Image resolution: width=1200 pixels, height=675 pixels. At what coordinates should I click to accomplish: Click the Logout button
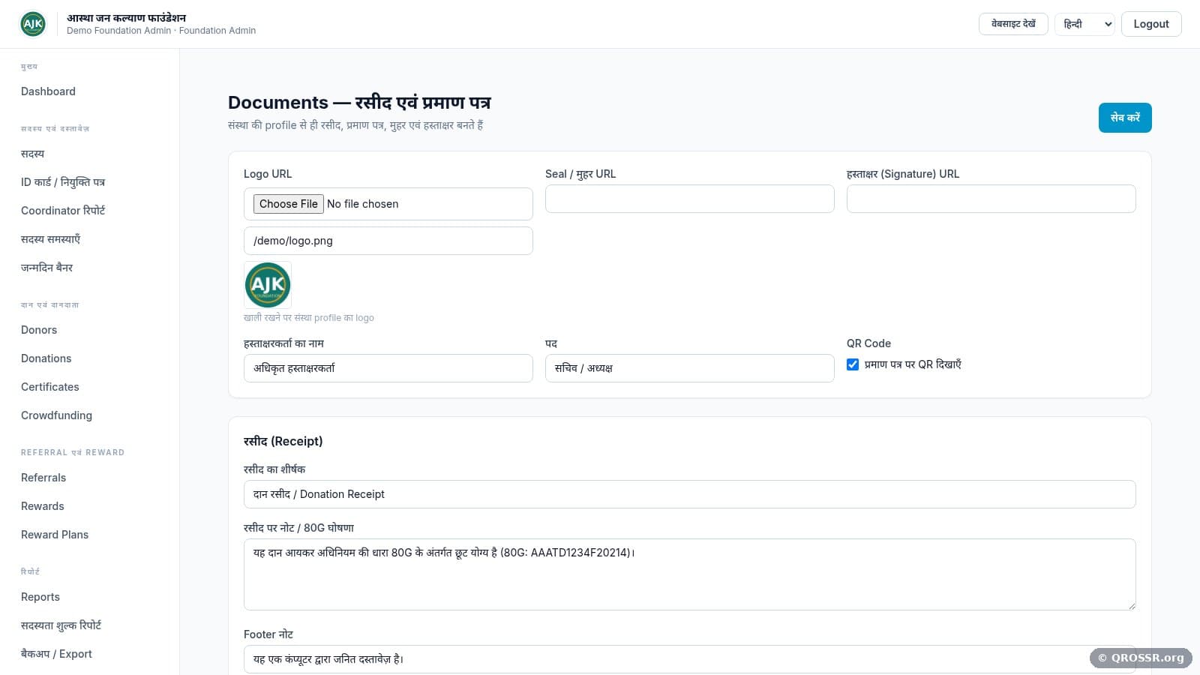pos(1151,24)
